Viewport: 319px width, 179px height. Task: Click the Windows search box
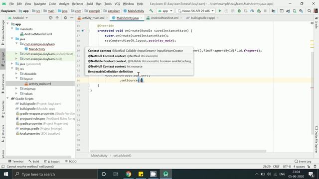tap(55, 174)
